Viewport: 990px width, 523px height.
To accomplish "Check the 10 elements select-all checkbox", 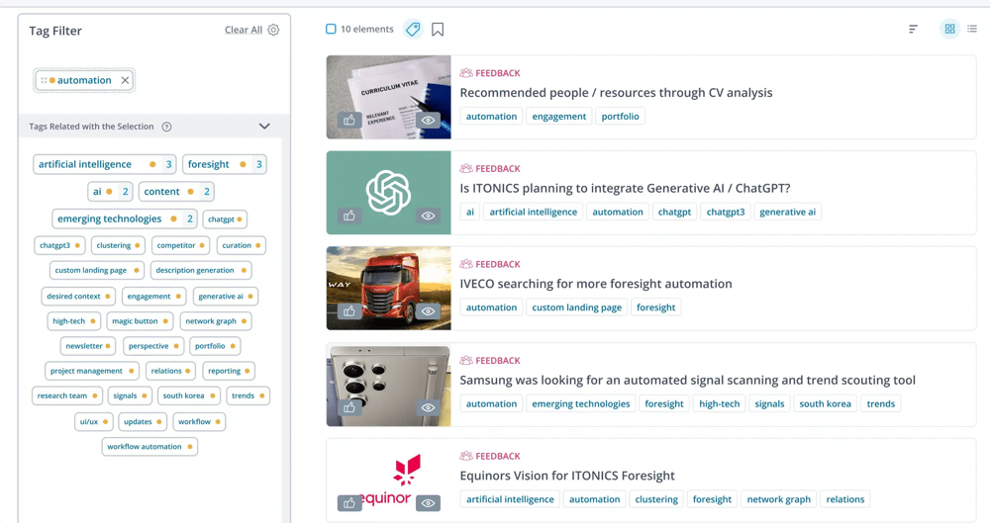I will 331,30.
